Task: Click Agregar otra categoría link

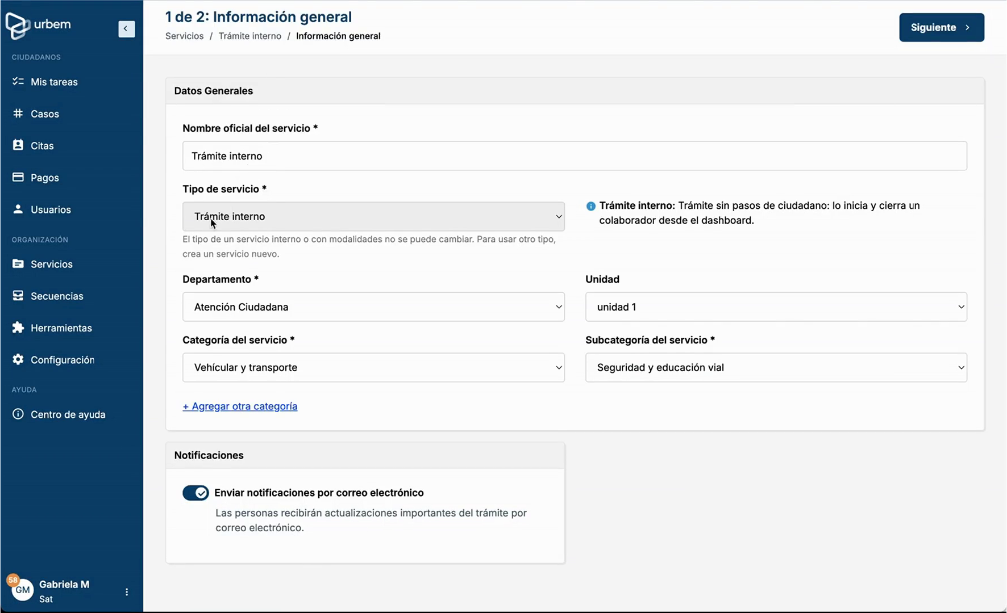Action: (x=240, y=406)
